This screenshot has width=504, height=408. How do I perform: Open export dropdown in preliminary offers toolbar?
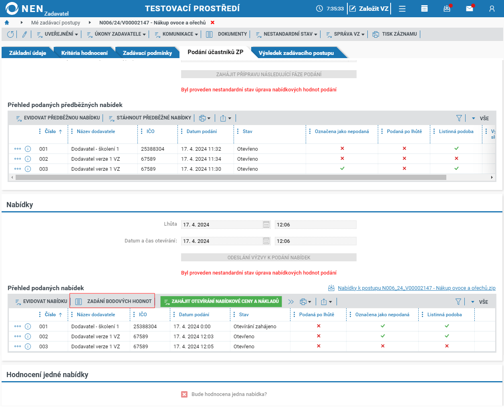click(226, 118)
